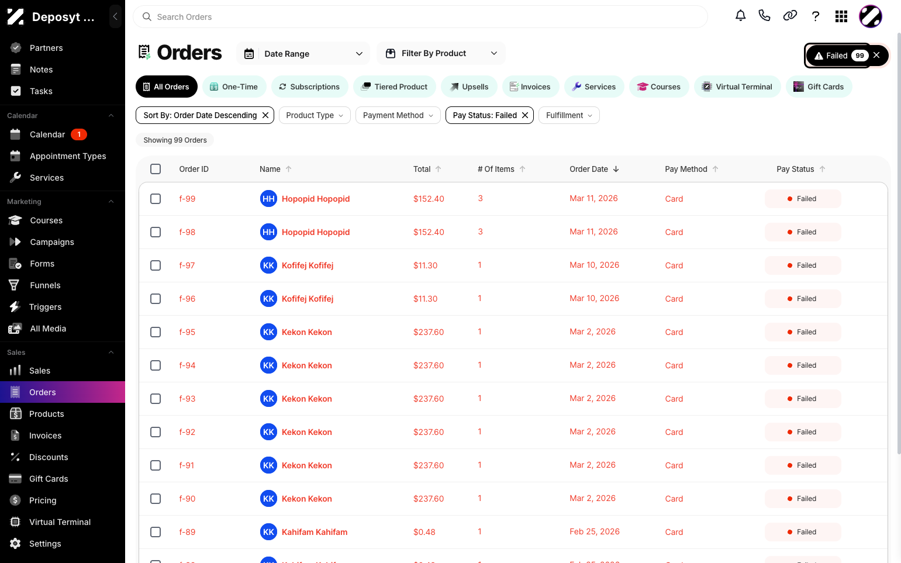Expand the Payment Method filter

click(x=398, y=115)
